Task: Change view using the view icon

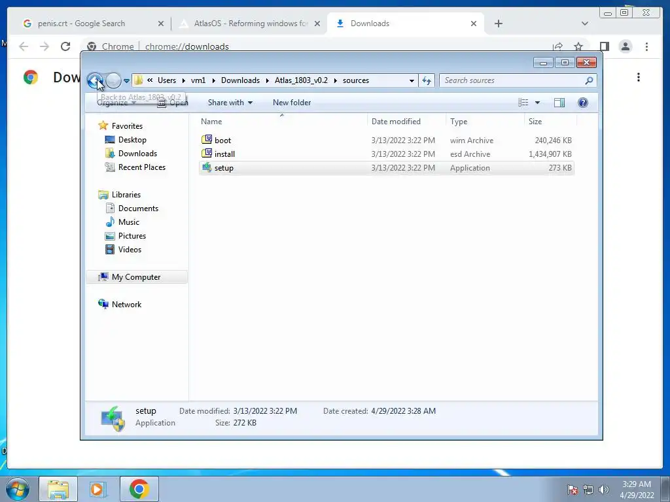Action: [x=523, y=103]
